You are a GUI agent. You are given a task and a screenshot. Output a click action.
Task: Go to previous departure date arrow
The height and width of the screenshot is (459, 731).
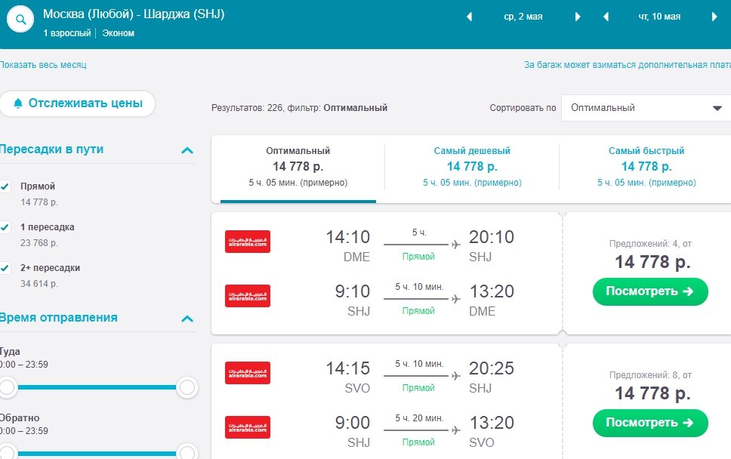point(469,17)
